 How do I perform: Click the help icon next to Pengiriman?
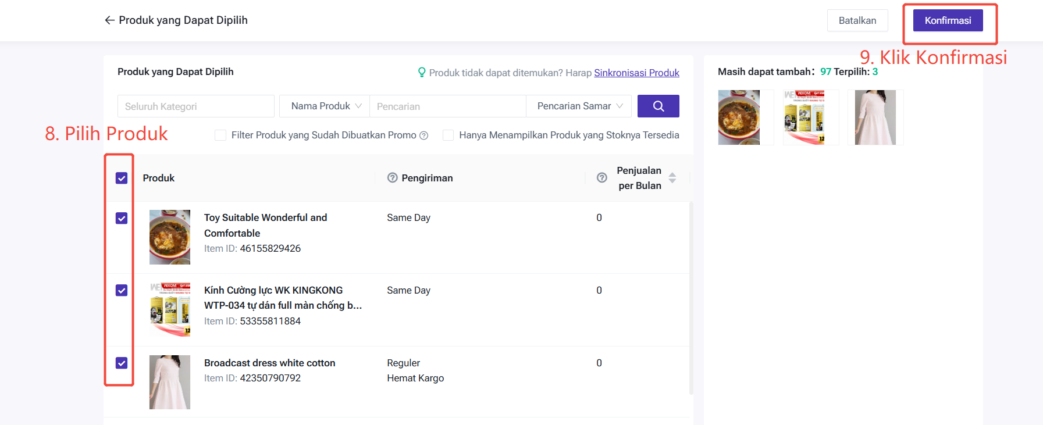tap(393, 178)
